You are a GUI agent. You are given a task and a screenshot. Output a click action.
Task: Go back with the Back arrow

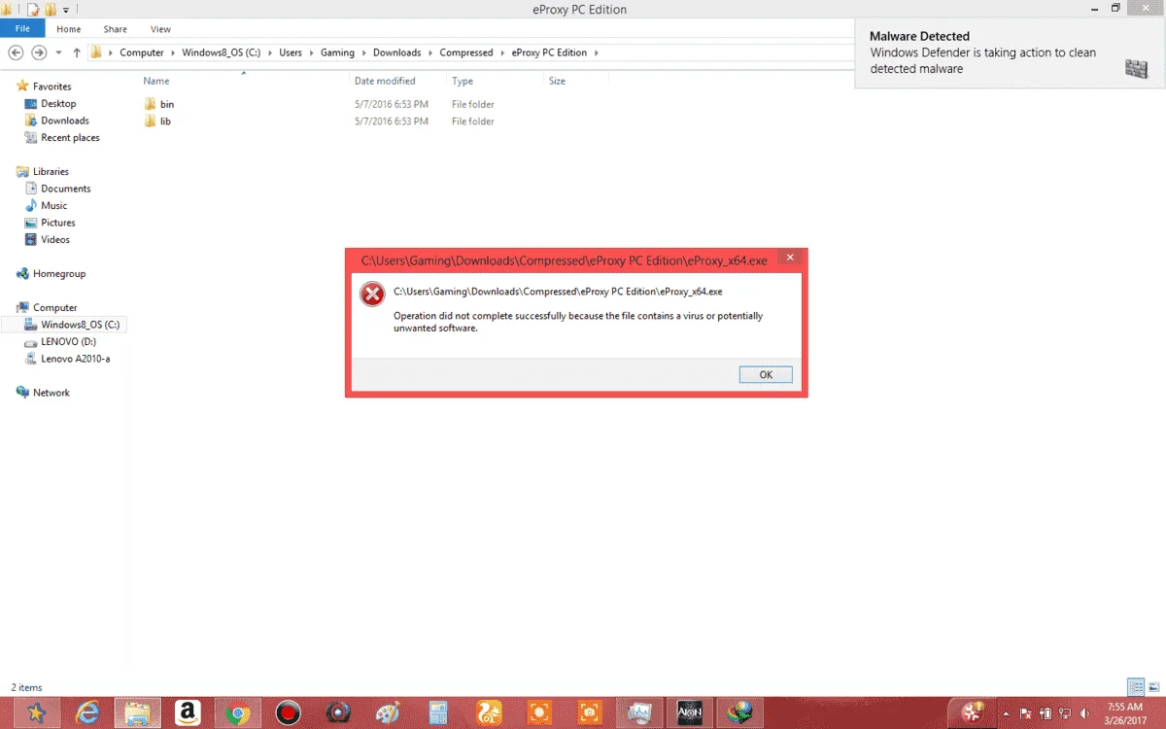pos(16,52)
